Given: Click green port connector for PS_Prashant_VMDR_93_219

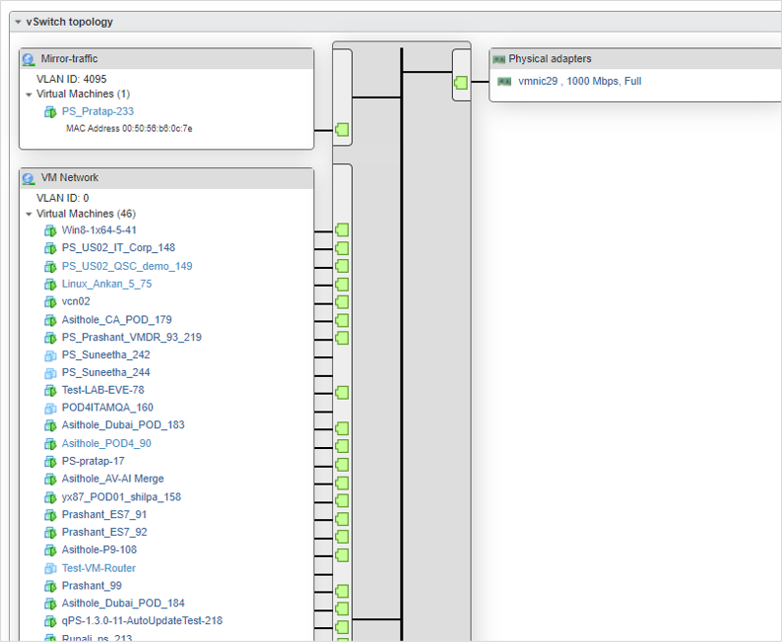Looking at the screenshot, I should click(x=342, y=338).
